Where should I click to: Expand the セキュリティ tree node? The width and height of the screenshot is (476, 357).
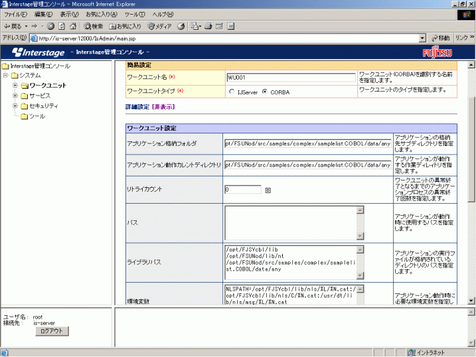pos(15,106)
